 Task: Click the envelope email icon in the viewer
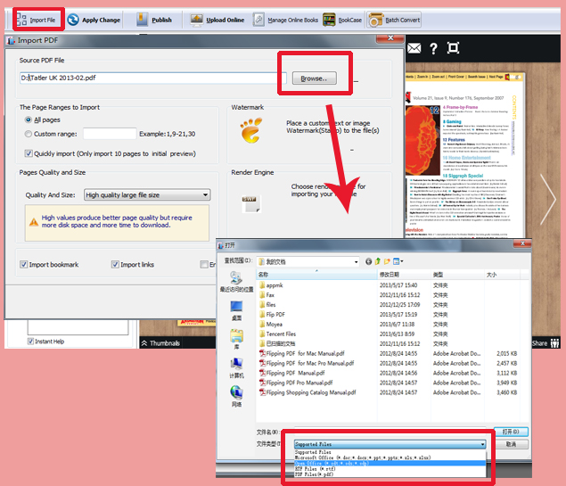tap(414, 48)
